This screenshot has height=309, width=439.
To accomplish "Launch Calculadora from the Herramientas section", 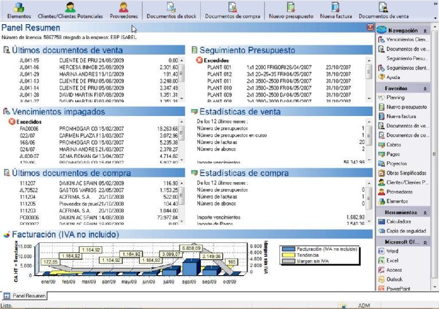I will pyautogui.click(x=399, y=221).
